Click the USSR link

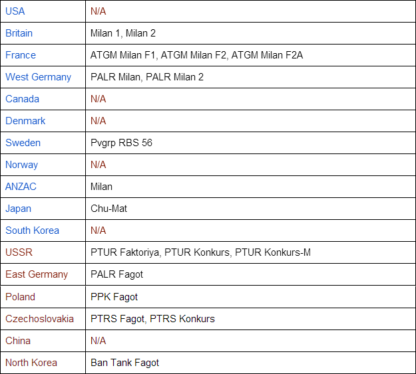19,252
